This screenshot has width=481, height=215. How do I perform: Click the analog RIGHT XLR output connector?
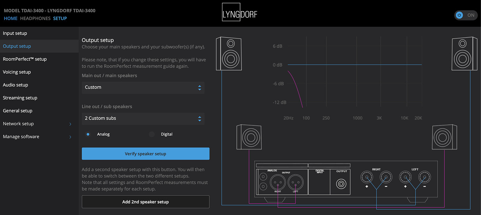click(x=277, y=181)
